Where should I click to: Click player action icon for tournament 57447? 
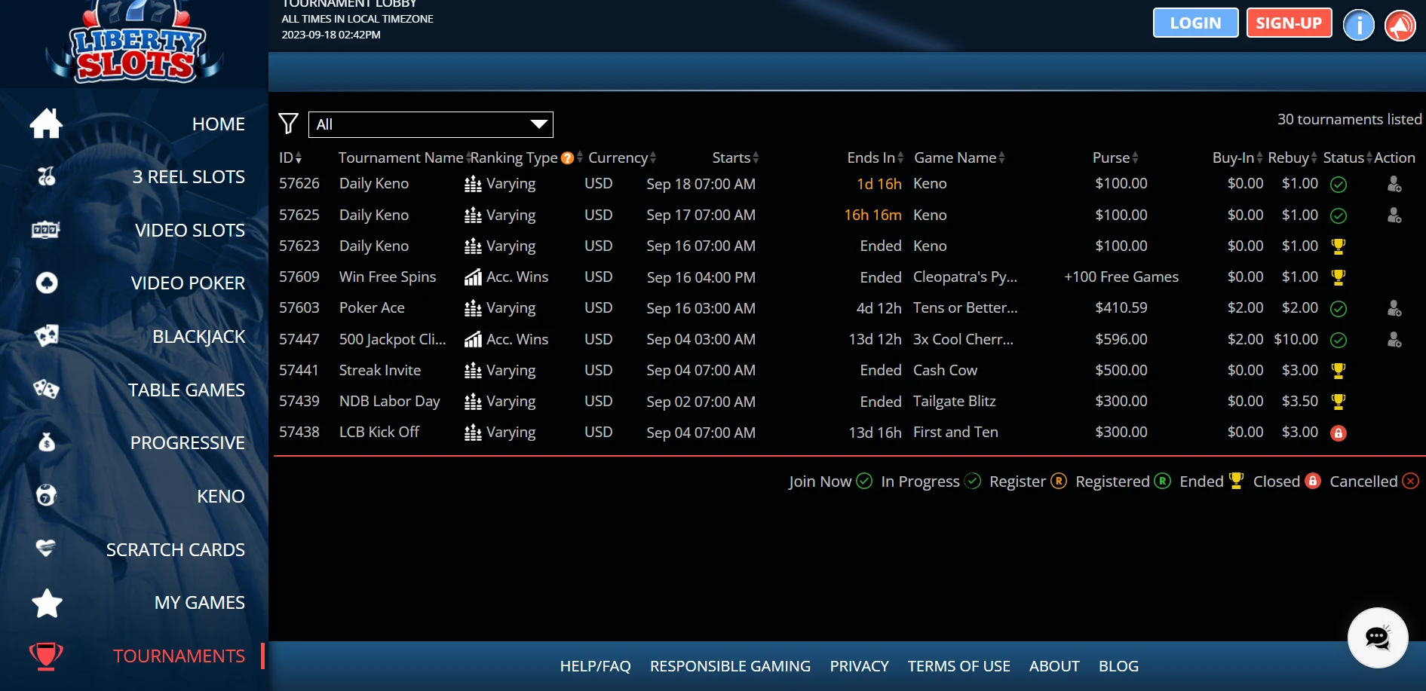coord(1394,340)
